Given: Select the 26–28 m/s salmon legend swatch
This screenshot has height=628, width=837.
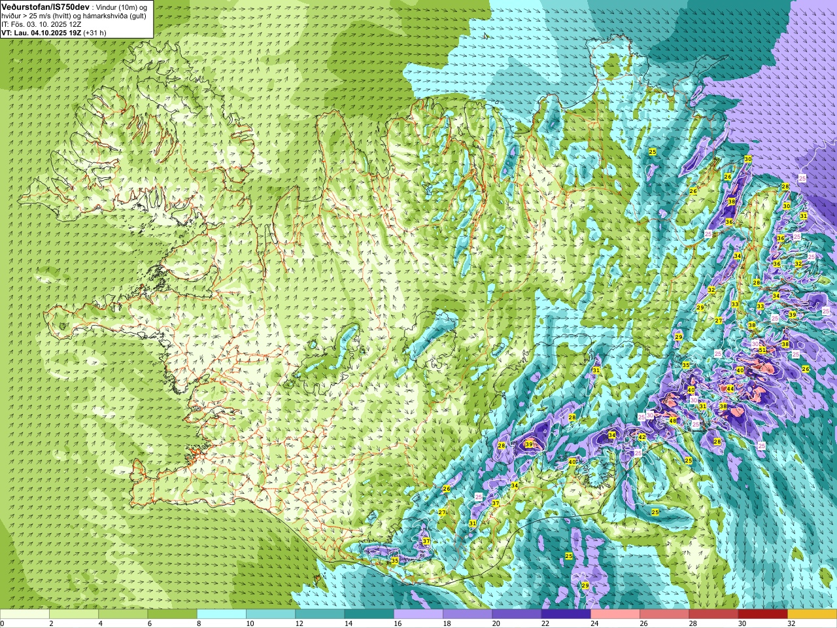Looking at the screenshot, I should point(664,614).
